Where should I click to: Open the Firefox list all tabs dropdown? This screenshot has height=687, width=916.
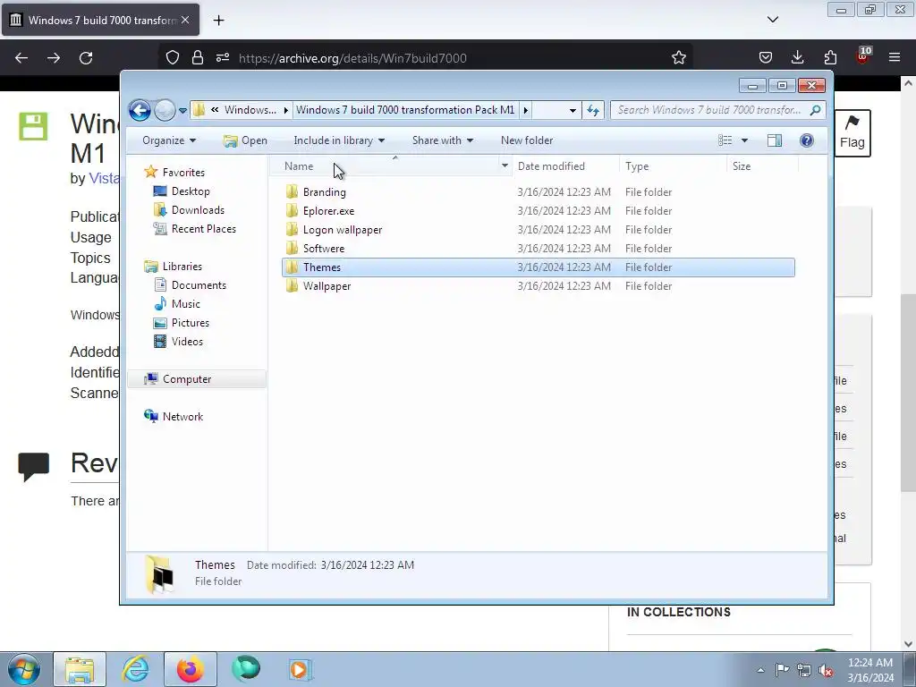pos(773,20)
